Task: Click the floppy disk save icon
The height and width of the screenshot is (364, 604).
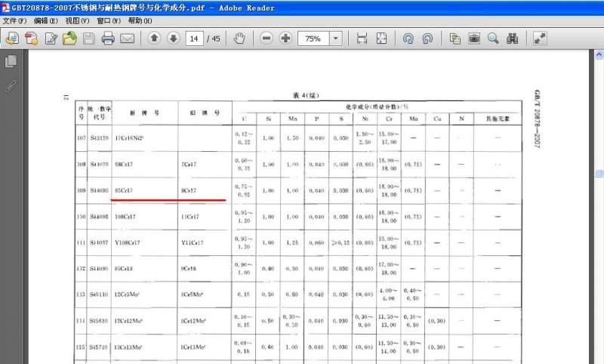Action: pos(89,38)
